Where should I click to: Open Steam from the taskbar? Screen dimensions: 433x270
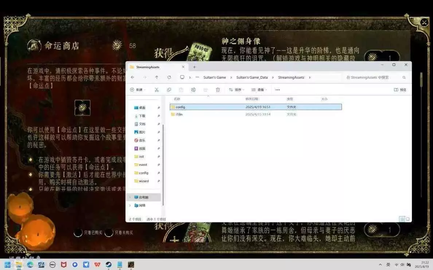[x=108, y=265]
